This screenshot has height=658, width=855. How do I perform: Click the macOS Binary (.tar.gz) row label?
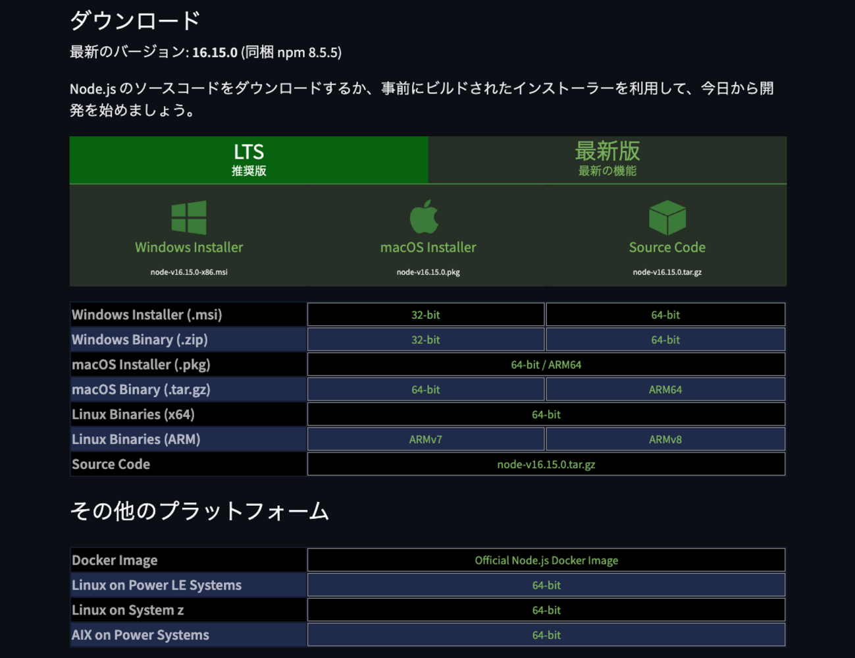(141, 390)
